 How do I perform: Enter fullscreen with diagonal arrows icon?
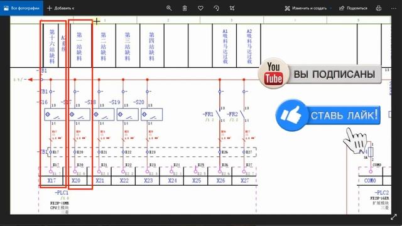tap(394, 217)
